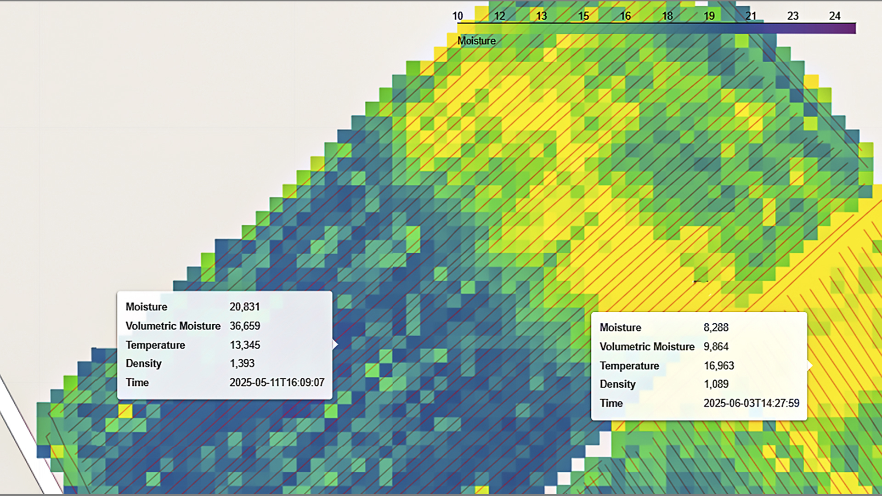Click the Moisture value 8,288 in the right tooltip
882x496 pixels.
(716, 327)
